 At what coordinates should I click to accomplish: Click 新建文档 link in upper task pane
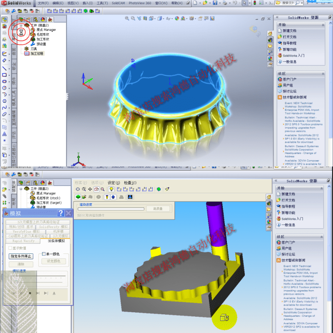[x=289, y=30]
